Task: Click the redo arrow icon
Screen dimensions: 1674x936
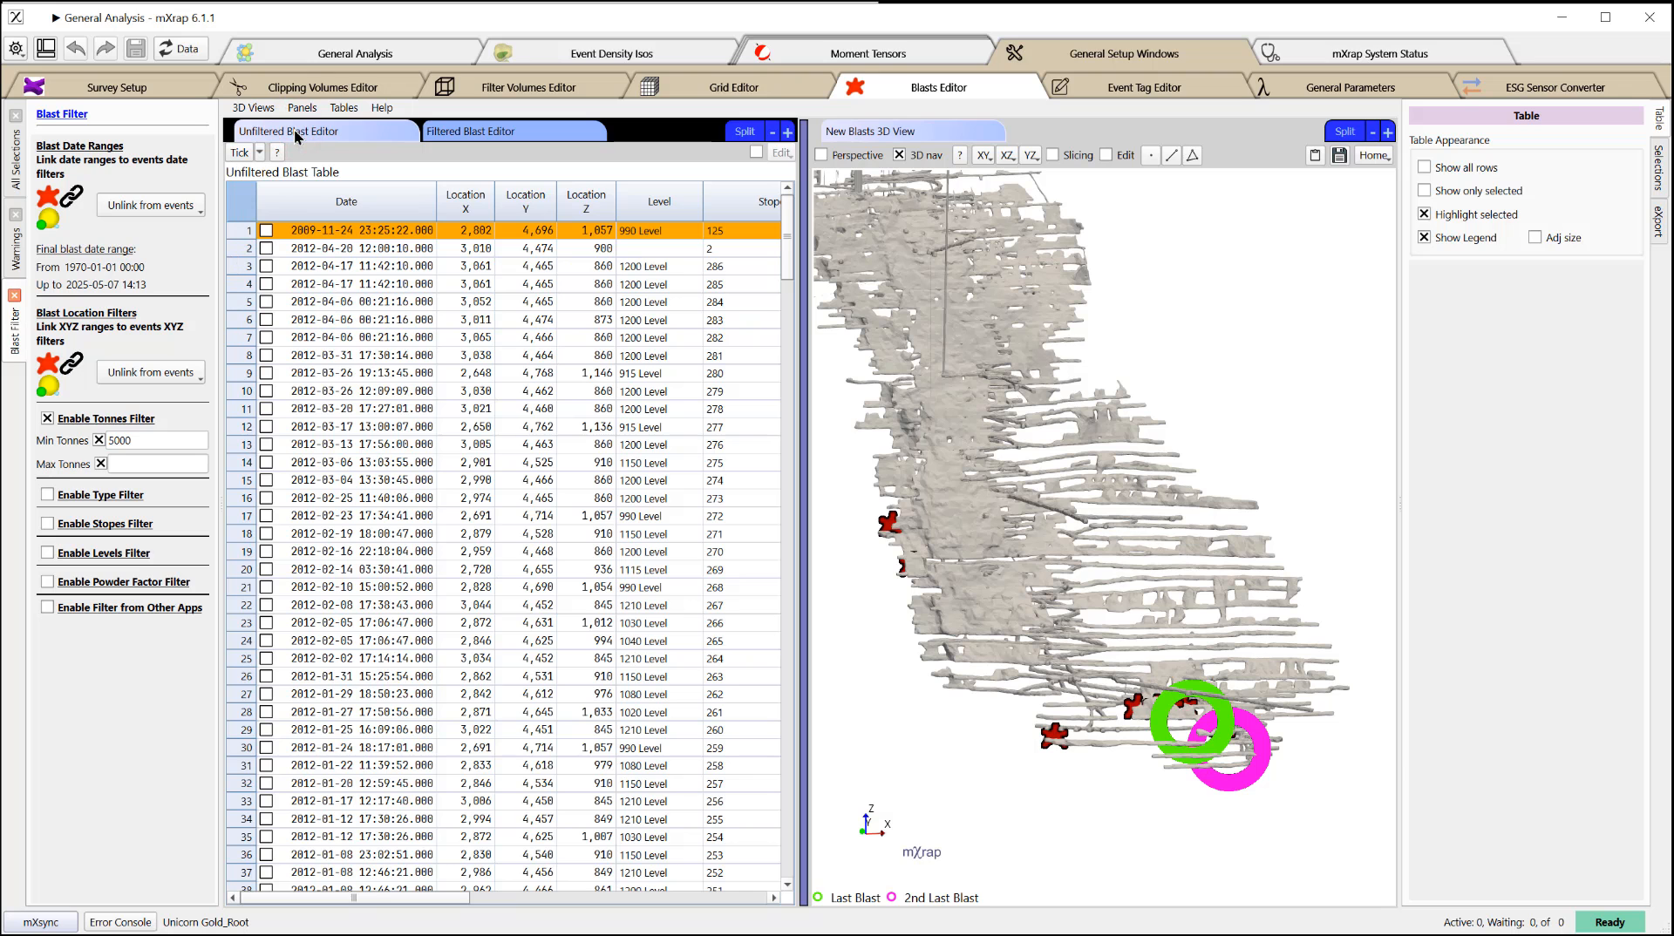Action: [x=105, y=49]
